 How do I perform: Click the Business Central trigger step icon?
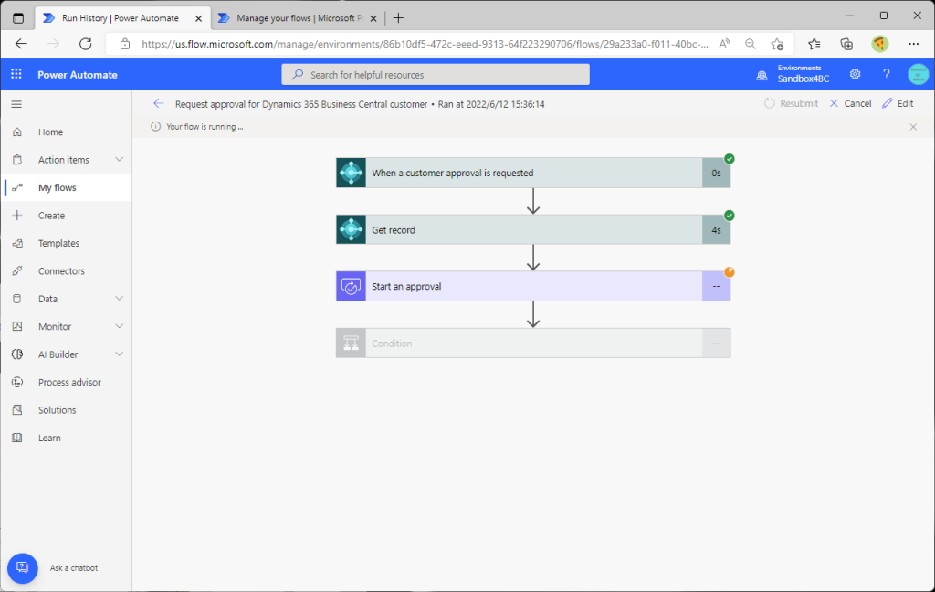click(351, 173)
